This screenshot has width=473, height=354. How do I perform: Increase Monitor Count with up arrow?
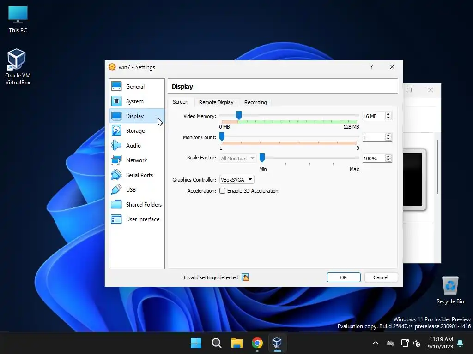pos(388,136)
